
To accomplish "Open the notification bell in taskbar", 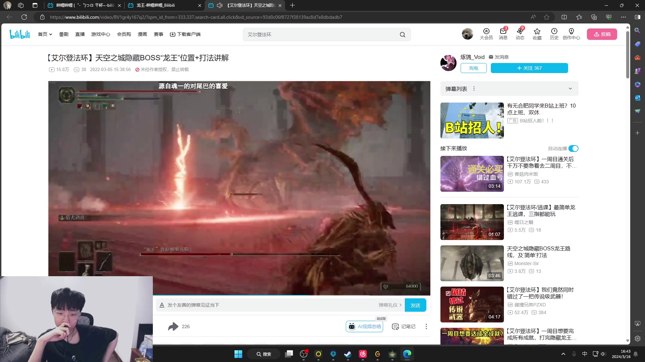I will [636, 354].
